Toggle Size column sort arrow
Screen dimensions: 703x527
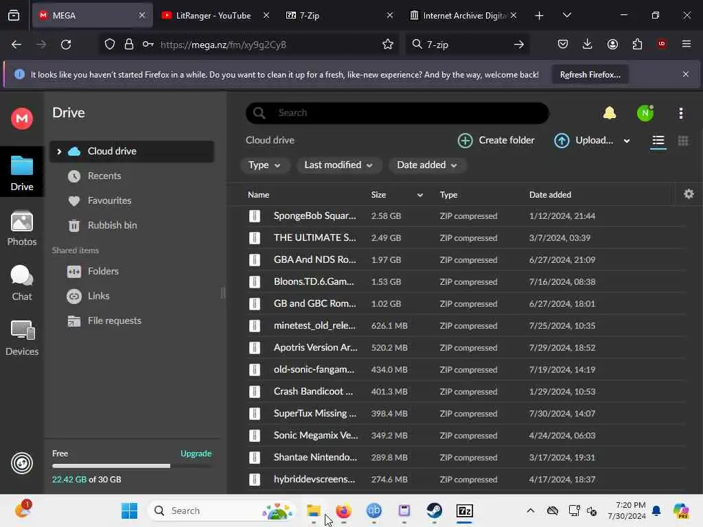coord(419,194)
